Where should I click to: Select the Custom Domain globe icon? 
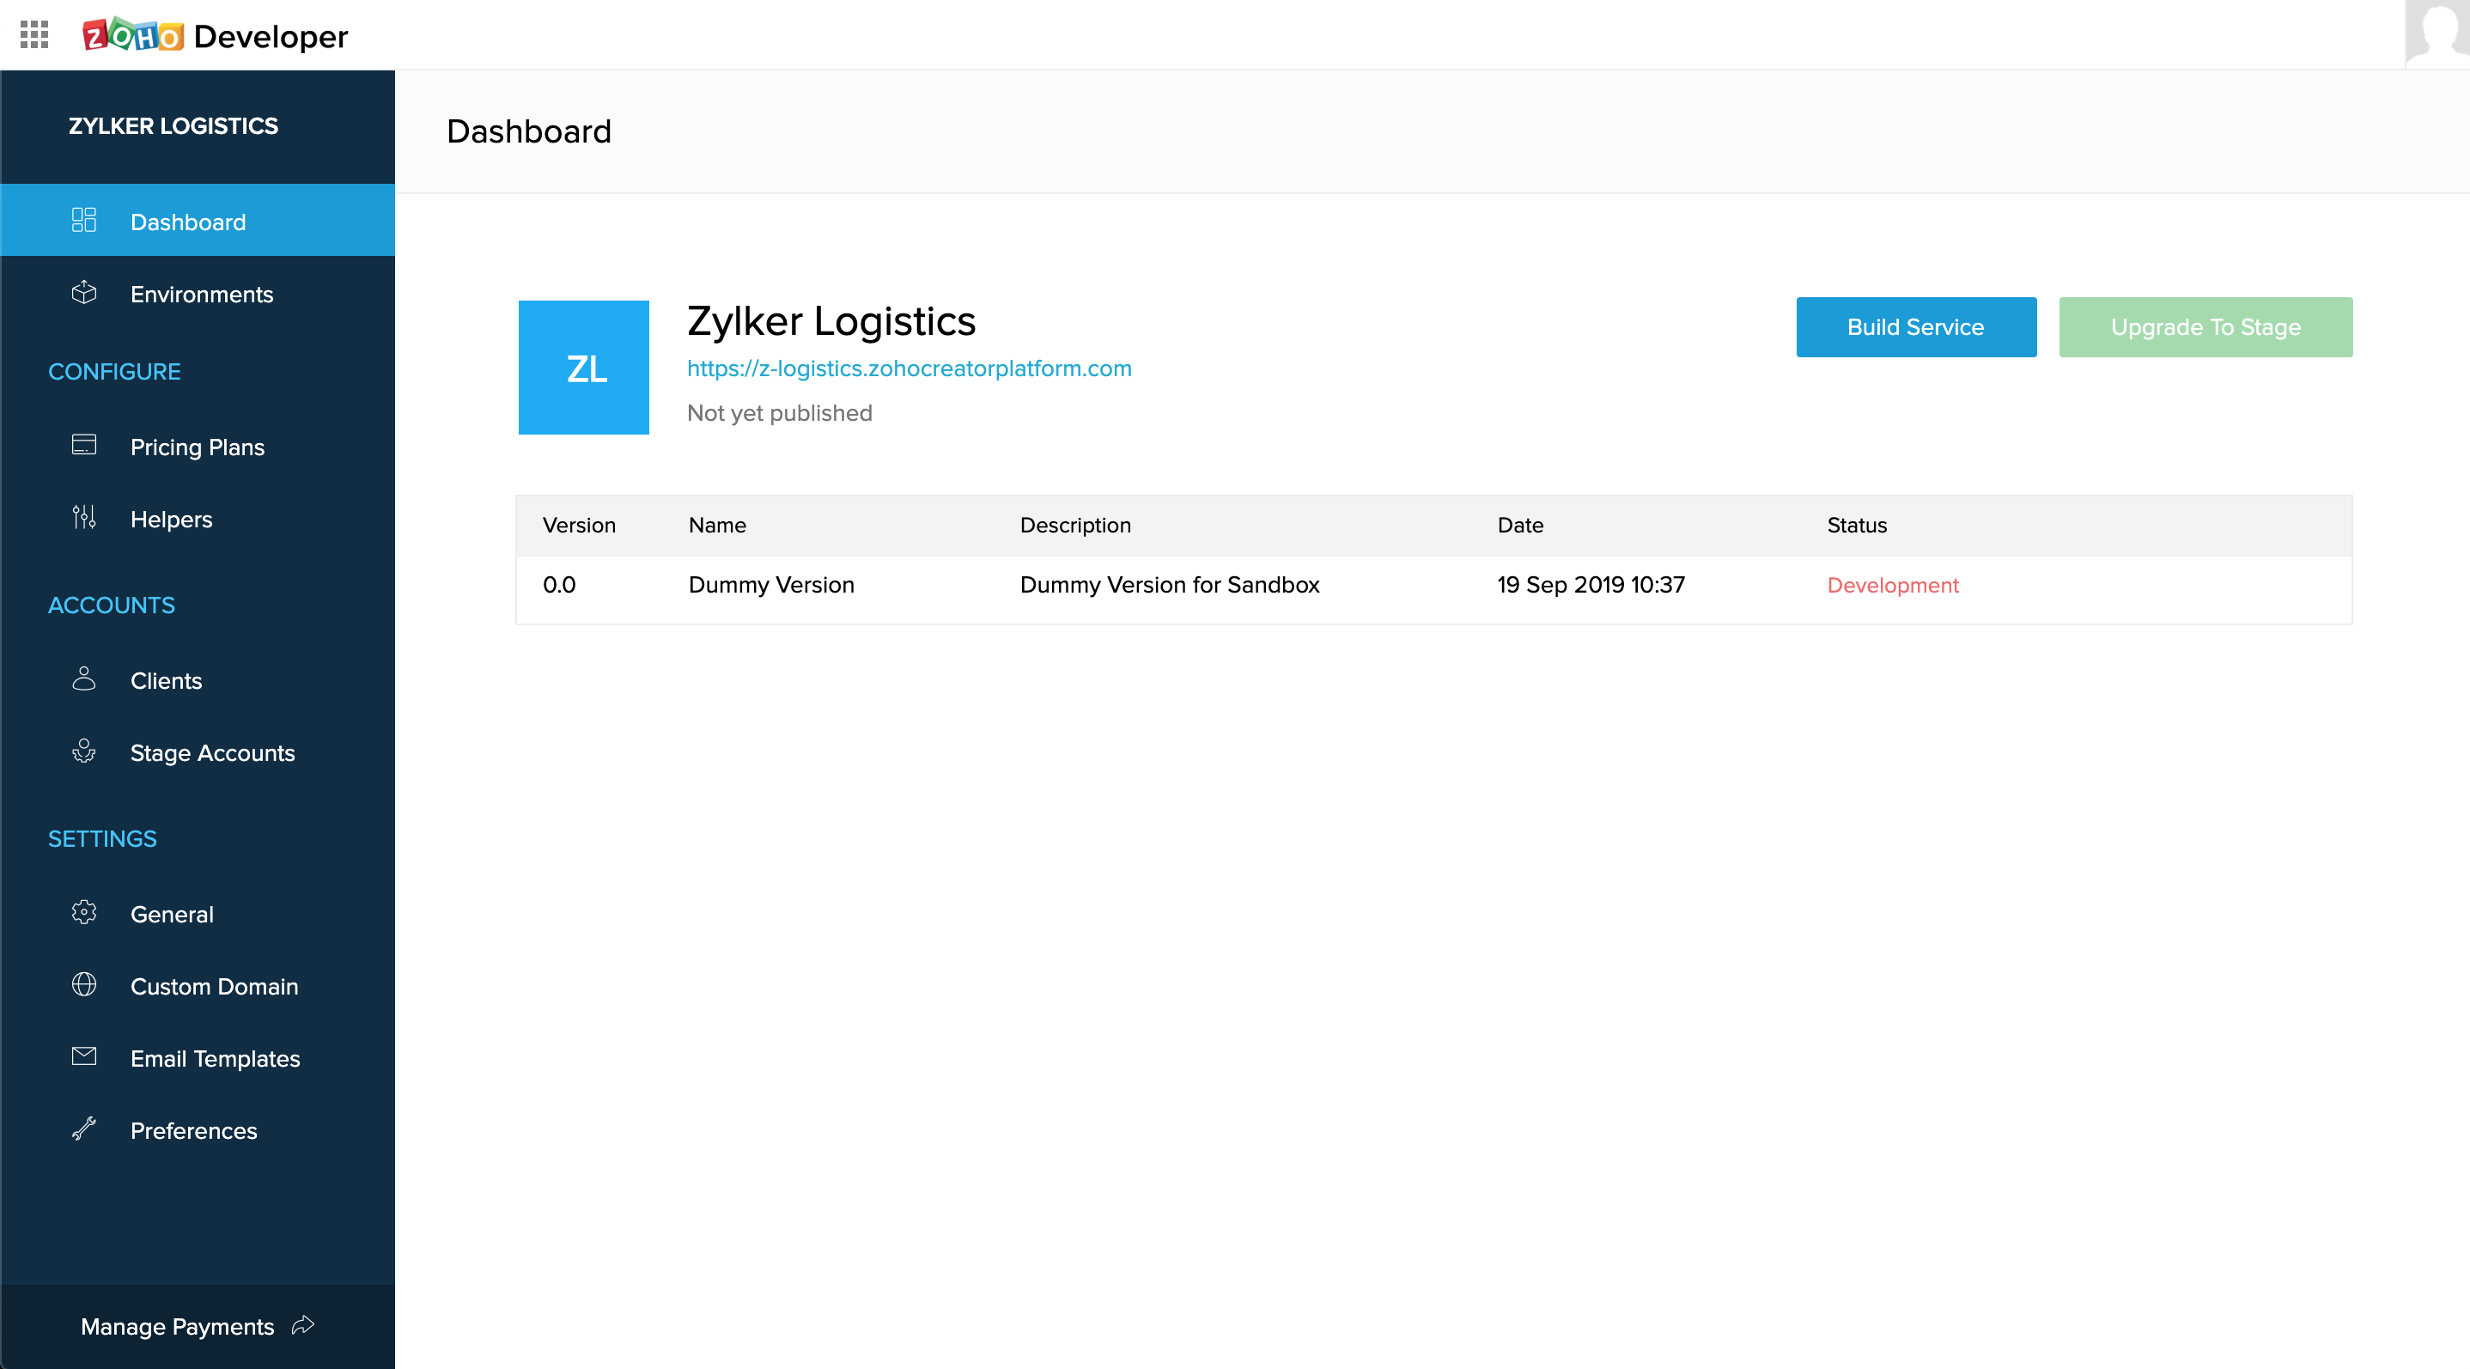(x=83, y=986)
